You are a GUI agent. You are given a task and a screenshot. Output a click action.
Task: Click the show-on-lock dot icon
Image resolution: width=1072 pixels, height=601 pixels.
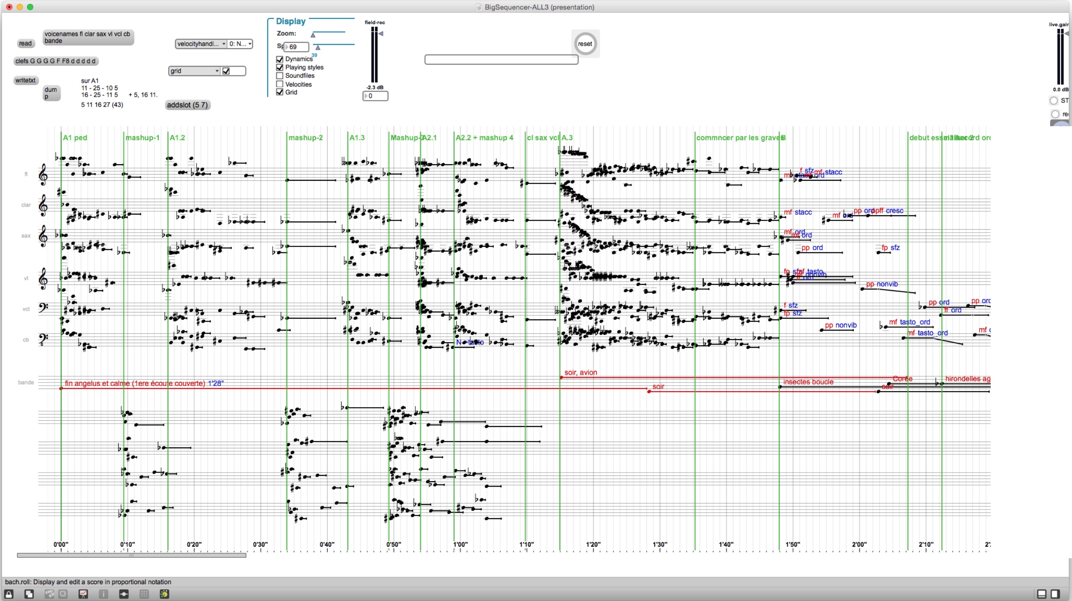[124, 594]
